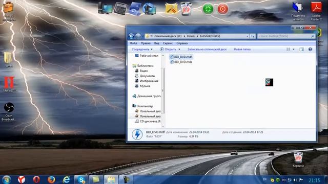Screen dimensions: 328x184
Task: Toggle the preview pane
Action: [x=301, y=49]
